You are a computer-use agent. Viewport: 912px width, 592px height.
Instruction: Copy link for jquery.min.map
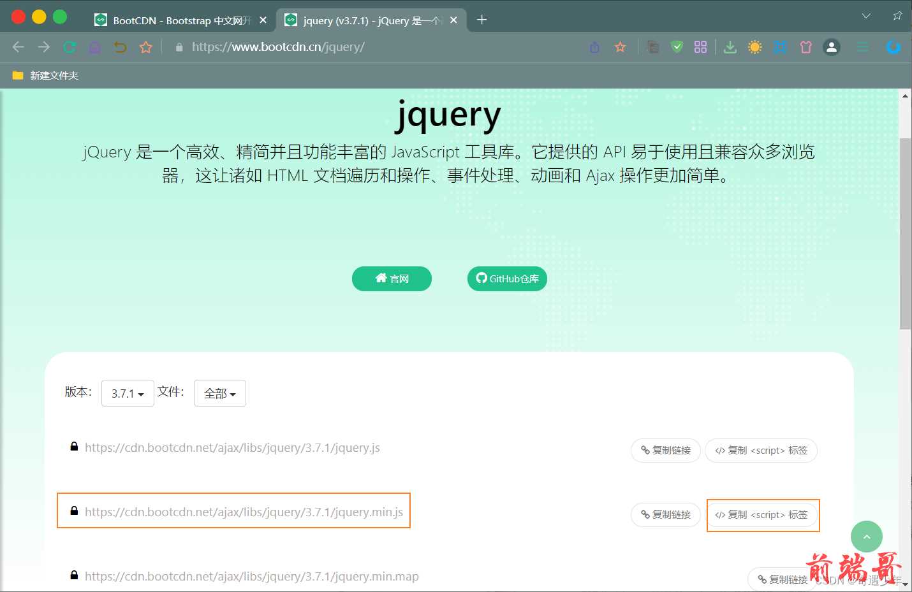783,579
